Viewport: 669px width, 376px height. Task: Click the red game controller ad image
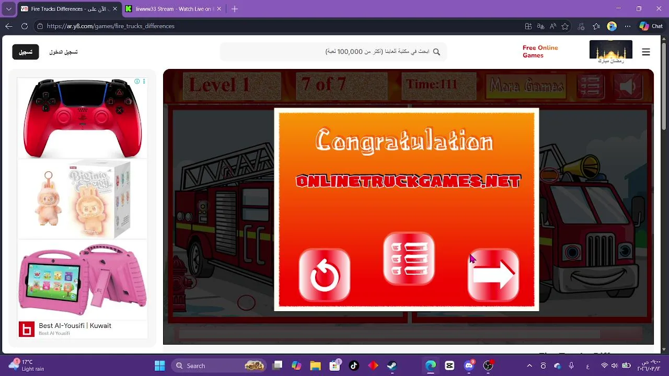point(83,118)
